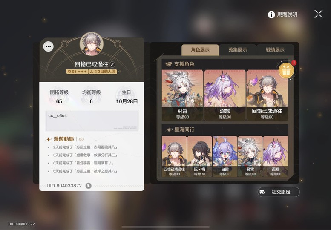The width and height of the screenshot is (331, 230).
Task: Switch to the 戰績展示 tab
Action: [275, 50]
